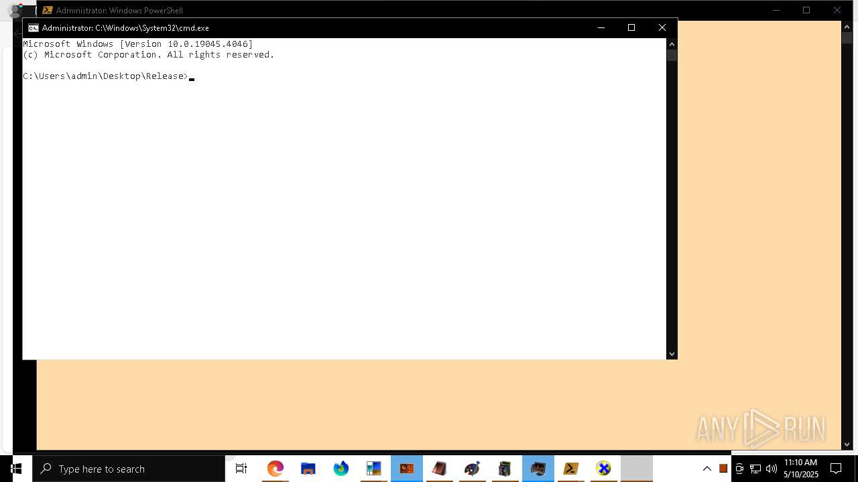
Task: Open the notification Action Center
Action: tap(837, 469)
